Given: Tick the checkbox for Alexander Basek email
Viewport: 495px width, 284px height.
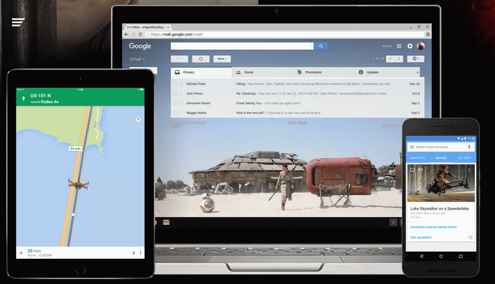Looking at the screenshot, I should tap(175, 103).
